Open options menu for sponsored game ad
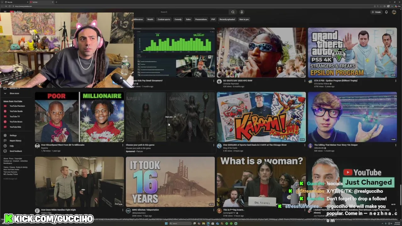 click(213, 145)
